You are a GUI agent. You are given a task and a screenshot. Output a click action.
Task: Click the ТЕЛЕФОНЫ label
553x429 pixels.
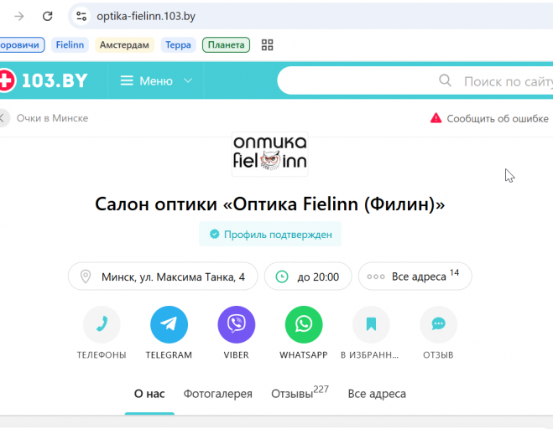[x=102, y=355]
